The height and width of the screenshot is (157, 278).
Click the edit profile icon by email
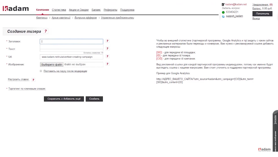click(223, 4)
